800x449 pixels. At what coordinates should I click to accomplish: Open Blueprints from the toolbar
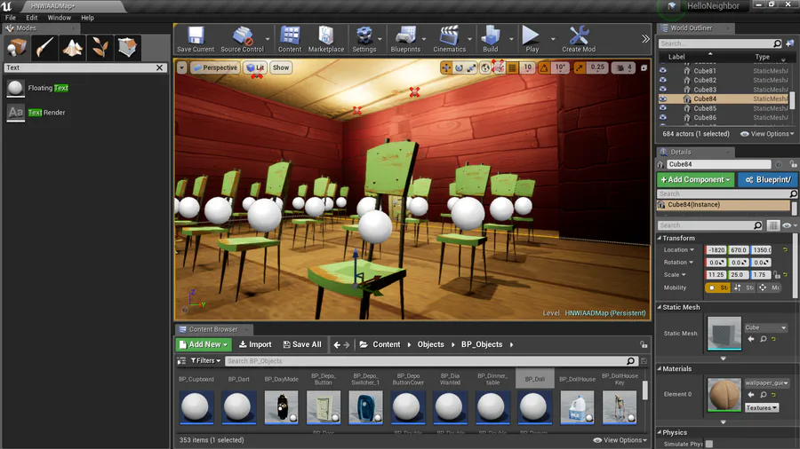tap(405, 39)
